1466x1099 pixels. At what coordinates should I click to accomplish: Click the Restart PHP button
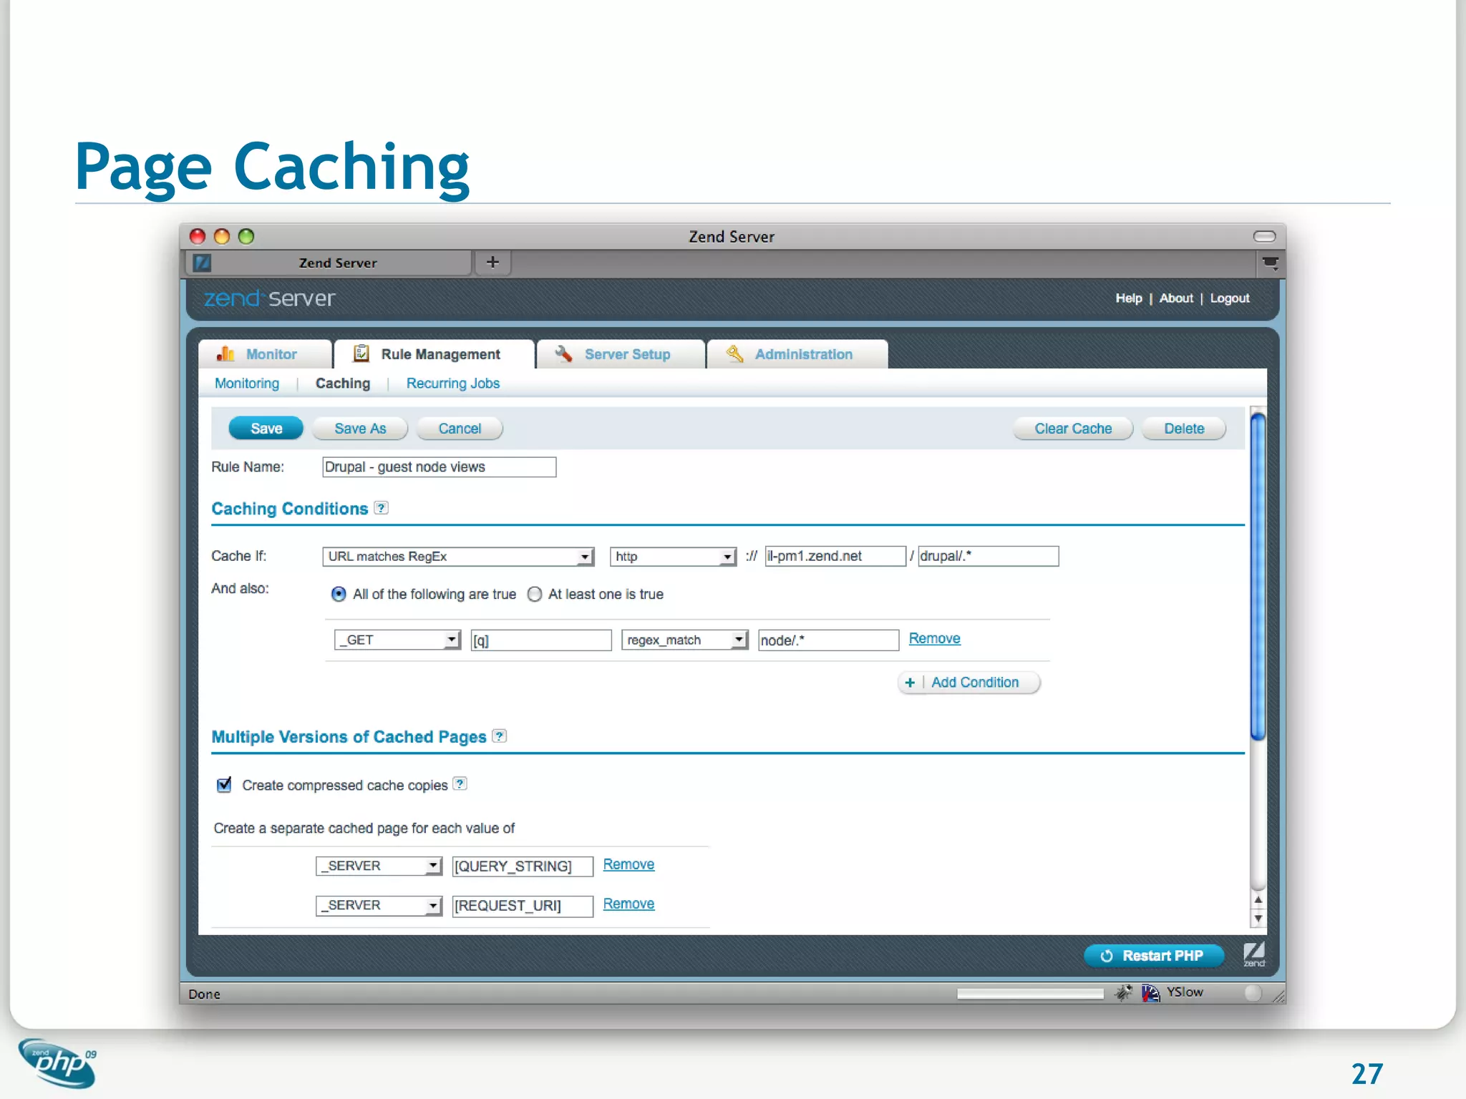(1154, 956)
